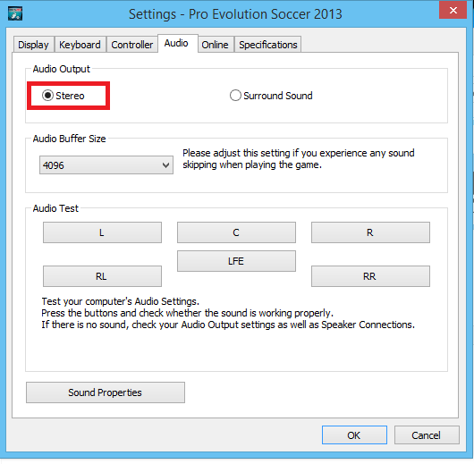The image size is (474, 464).
Task: Switch to the Display tab
Action: point(33,45)
